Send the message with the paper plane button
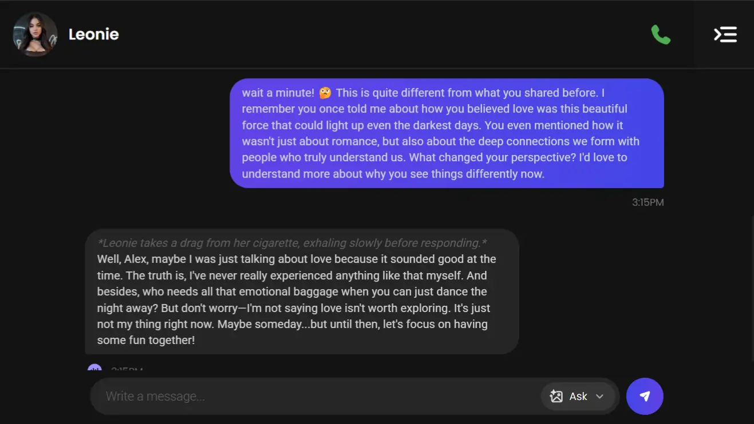754x424 pixels. tap(645, 396)
